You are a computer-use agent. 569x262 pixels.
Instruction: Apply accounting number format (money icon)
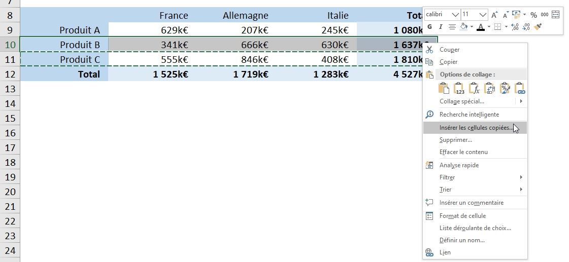pos(516,15)
